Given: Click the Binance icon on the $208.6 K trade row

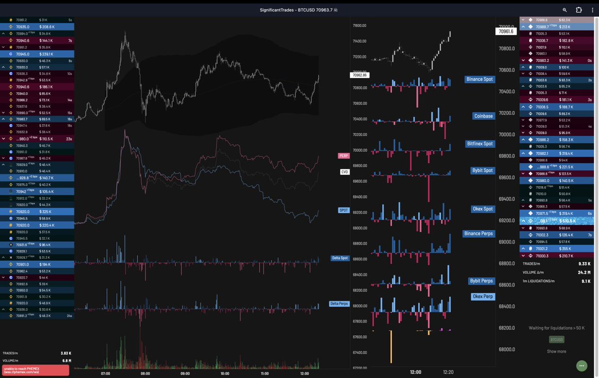Looking at the screenshot, I should tap(11, 26).
